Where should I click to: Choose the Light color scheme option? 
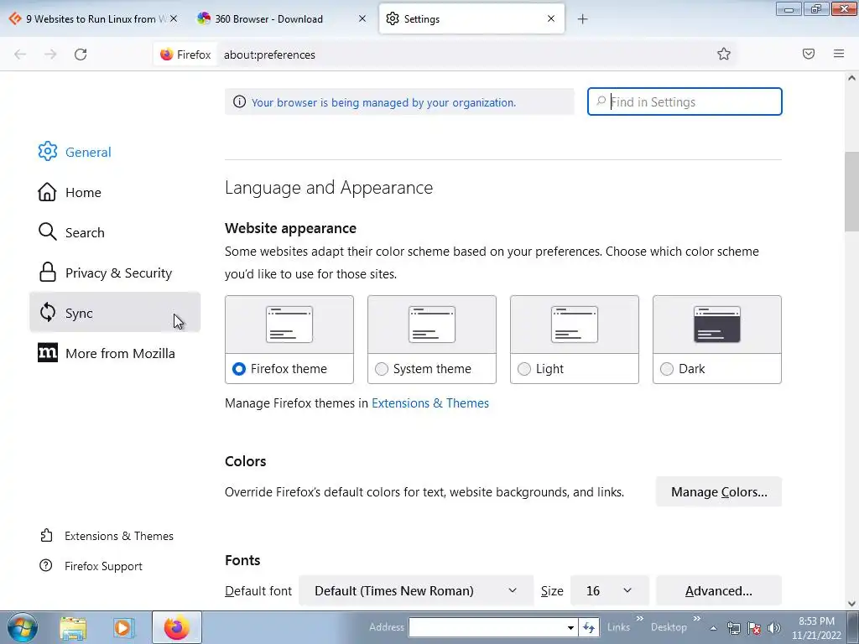coord(524,369)
